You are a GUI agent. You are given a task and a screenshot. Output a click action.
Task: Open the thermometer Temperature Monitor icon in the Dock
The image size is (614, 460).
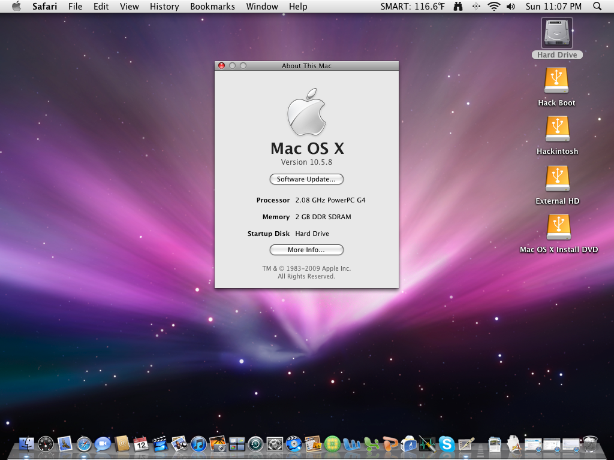tap(466, 444)
